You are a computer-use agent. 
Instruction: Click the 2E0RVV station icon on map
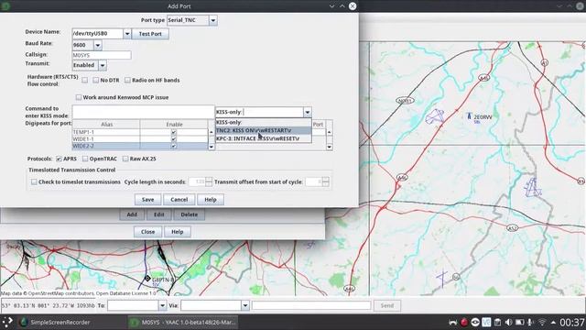469,116
